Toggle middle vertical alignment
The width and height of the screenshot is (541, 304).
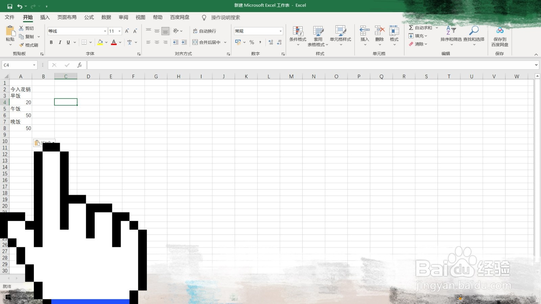click(157, 31)
